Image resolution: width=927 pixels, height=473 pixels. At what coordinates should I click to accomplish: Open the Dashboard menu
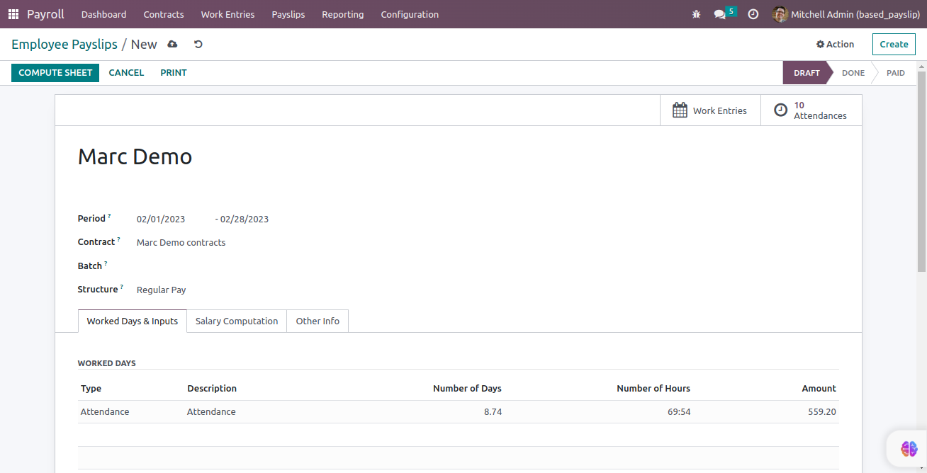pos(104,14)
